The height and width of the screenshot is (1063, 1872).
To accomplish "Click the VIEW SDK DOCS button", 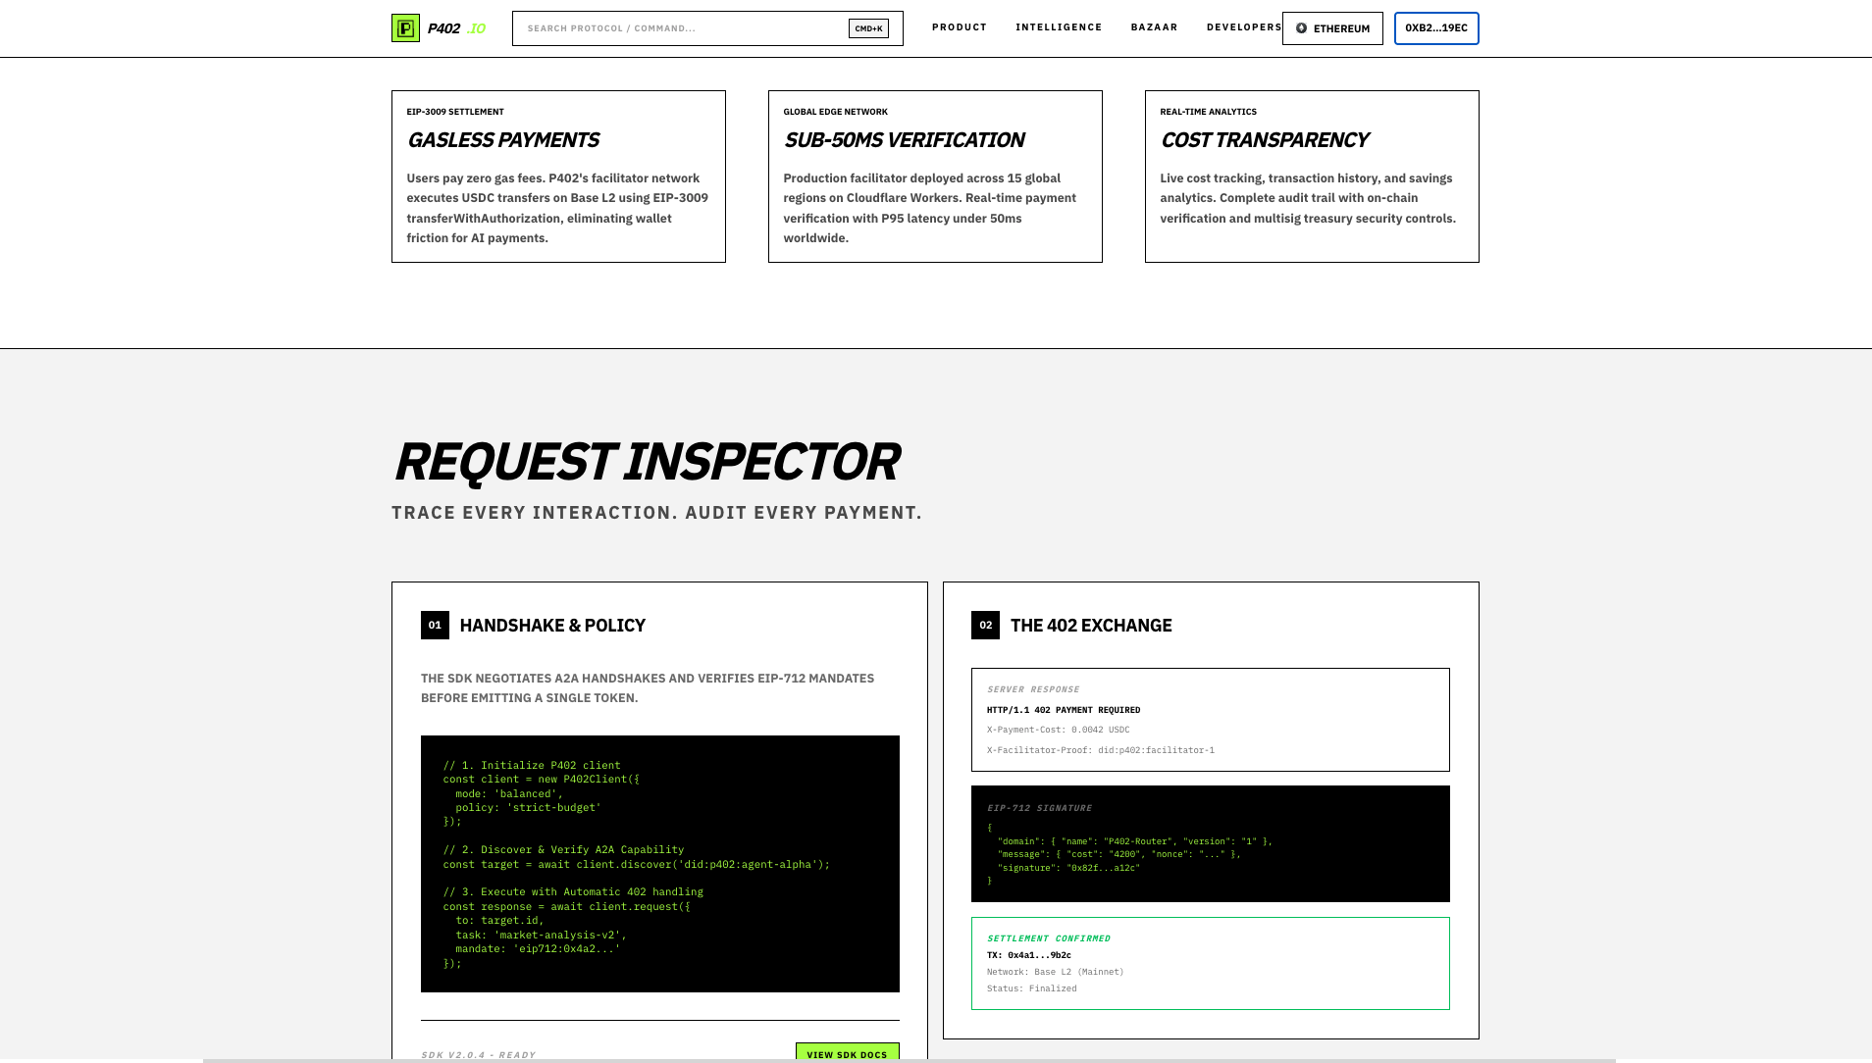I will point(847,1054).
